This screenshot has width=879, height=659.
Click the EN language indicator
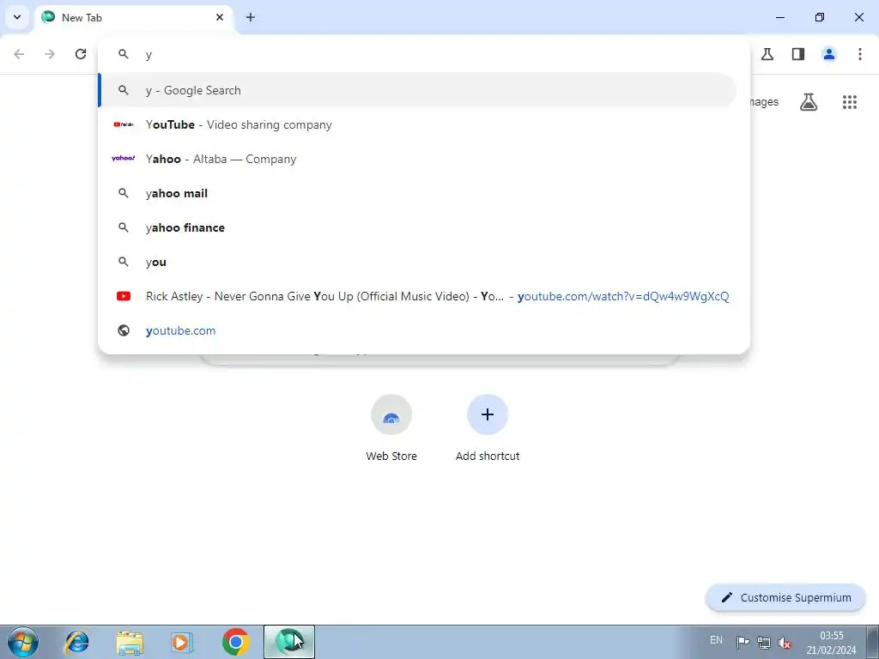(716, 640)
